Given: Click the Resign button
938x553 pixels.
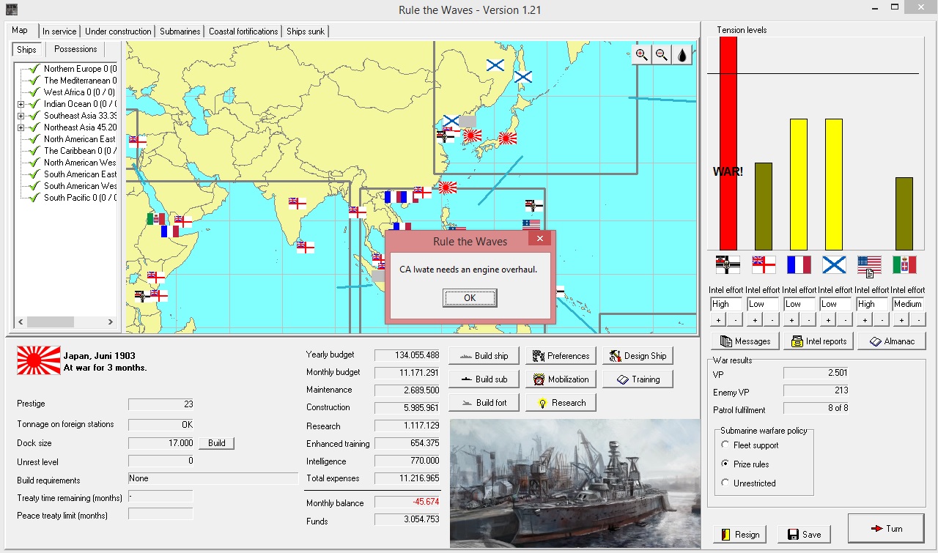Looking at the screenshot, I should click(740, 535).
